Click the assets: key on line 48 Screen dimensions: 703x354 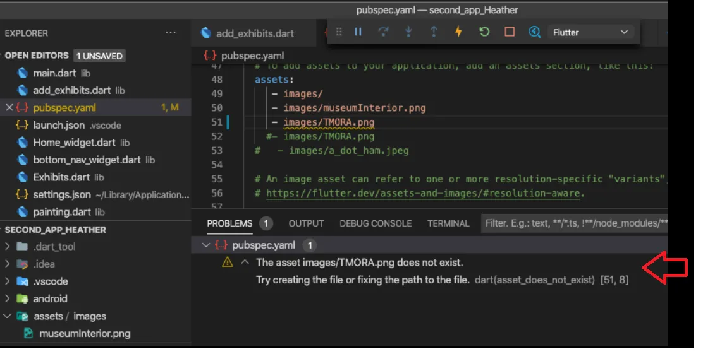coord(274,80)
